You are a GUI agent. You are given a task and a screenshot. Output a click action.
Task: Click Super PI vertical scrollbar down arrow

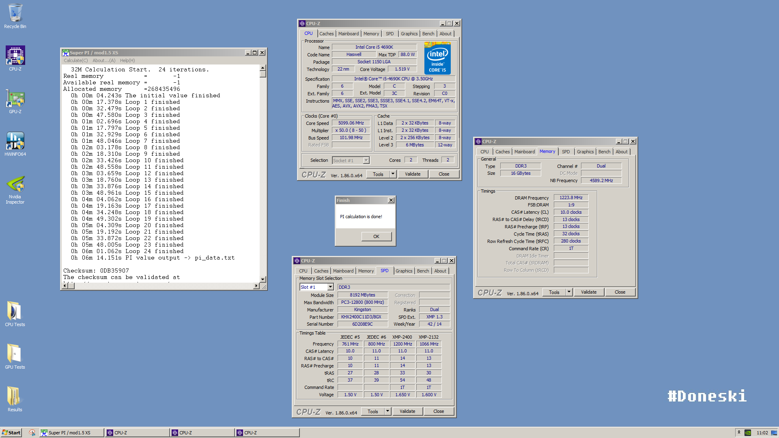pos(263,279)
